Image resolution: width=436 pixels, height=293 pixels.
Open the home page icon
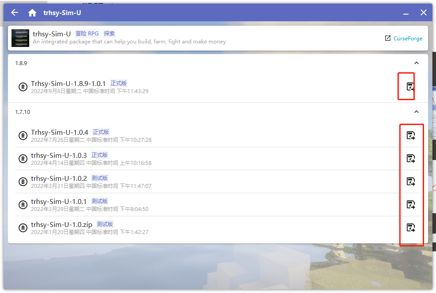32,12
